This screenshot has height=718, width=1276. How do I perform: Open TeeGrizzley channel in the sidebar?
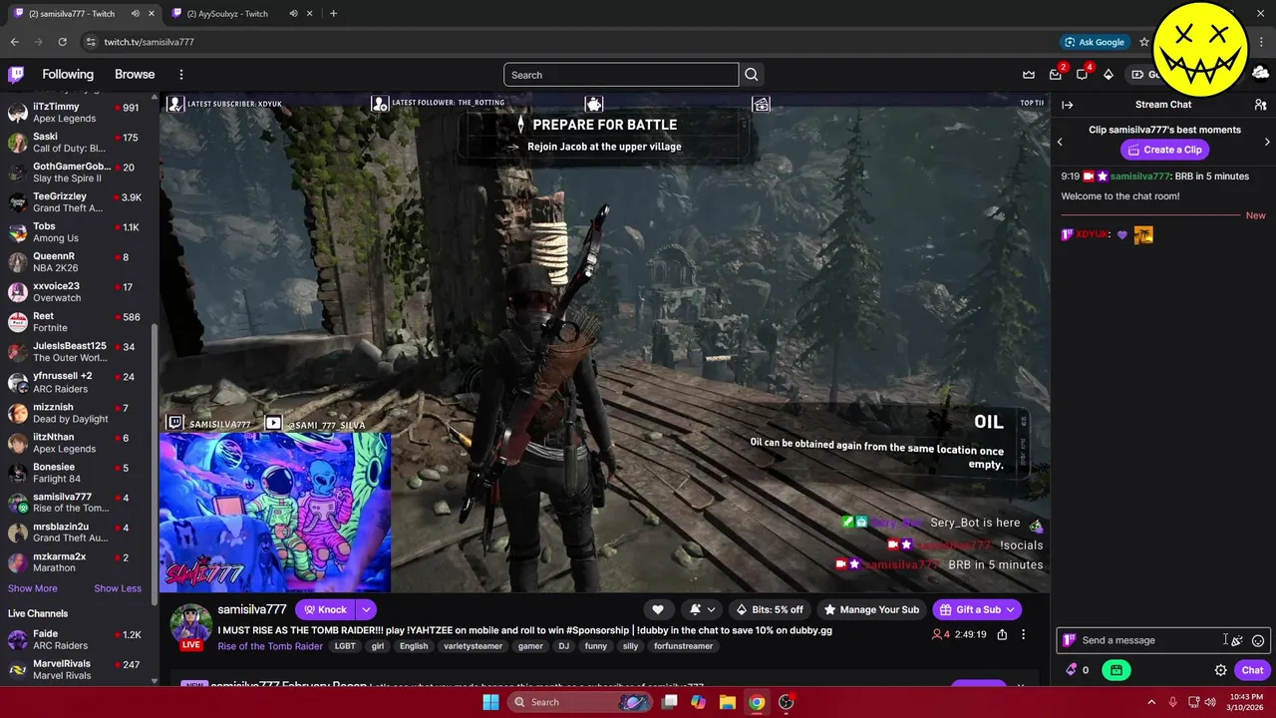(76, 202)
